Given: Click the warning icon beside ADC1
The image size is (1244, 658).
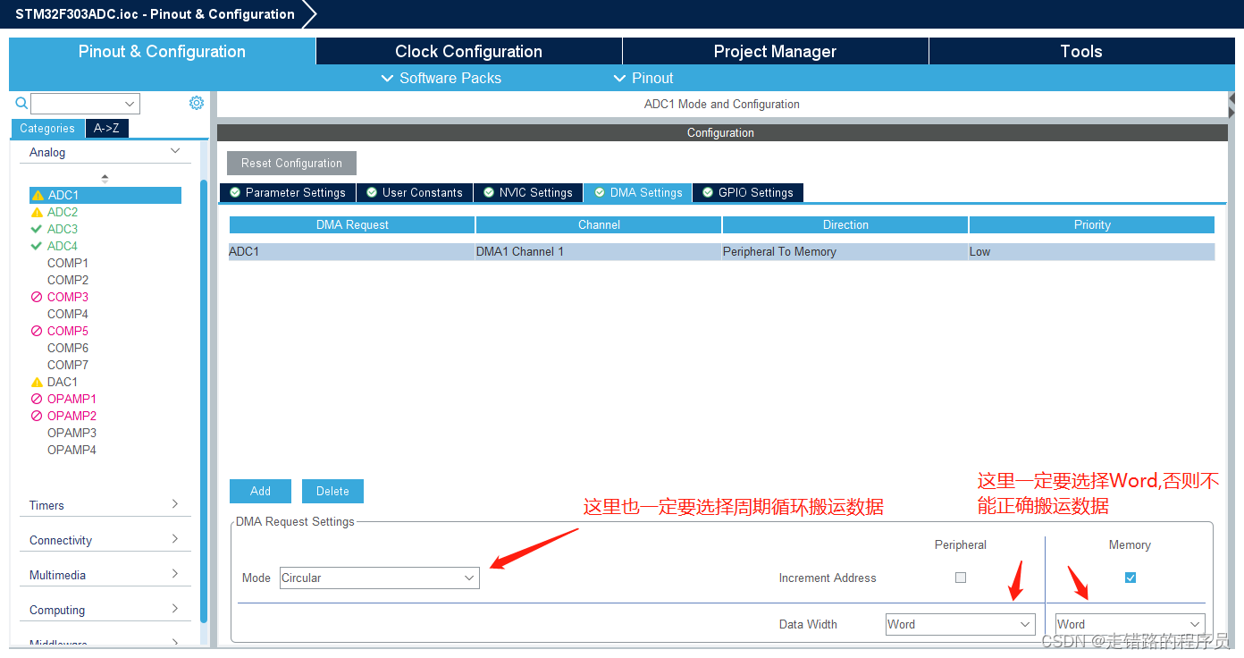Looking at the screenshot, I should tap(38, 195).
